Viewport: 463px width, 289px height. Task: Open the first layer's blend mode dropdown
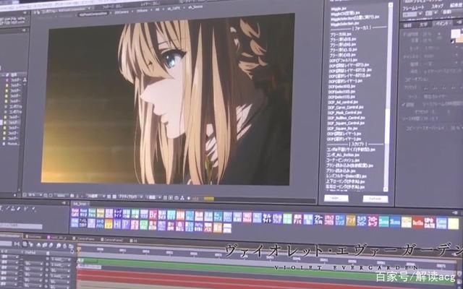coord(9,257)
